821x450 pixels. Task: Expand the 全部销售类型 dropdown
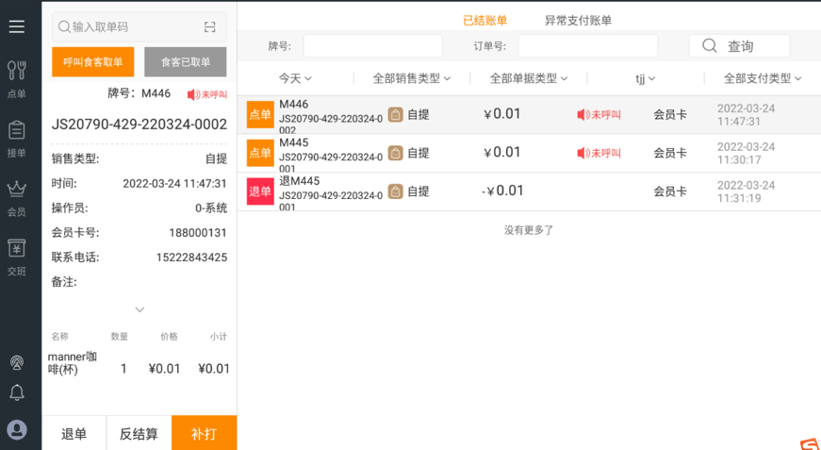412,78
